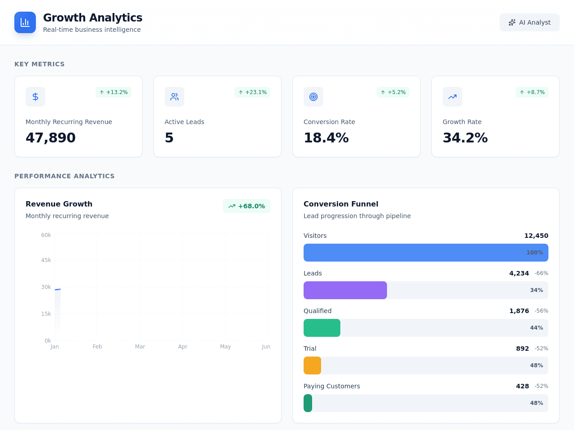Click the Revenue Growth chart title
The height and width of the screenshot is (430, 574).
click(x=59, y=204)
